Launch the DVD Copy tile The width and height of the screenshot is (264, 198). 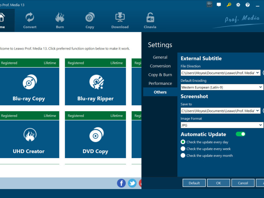[x=95, y=139]
